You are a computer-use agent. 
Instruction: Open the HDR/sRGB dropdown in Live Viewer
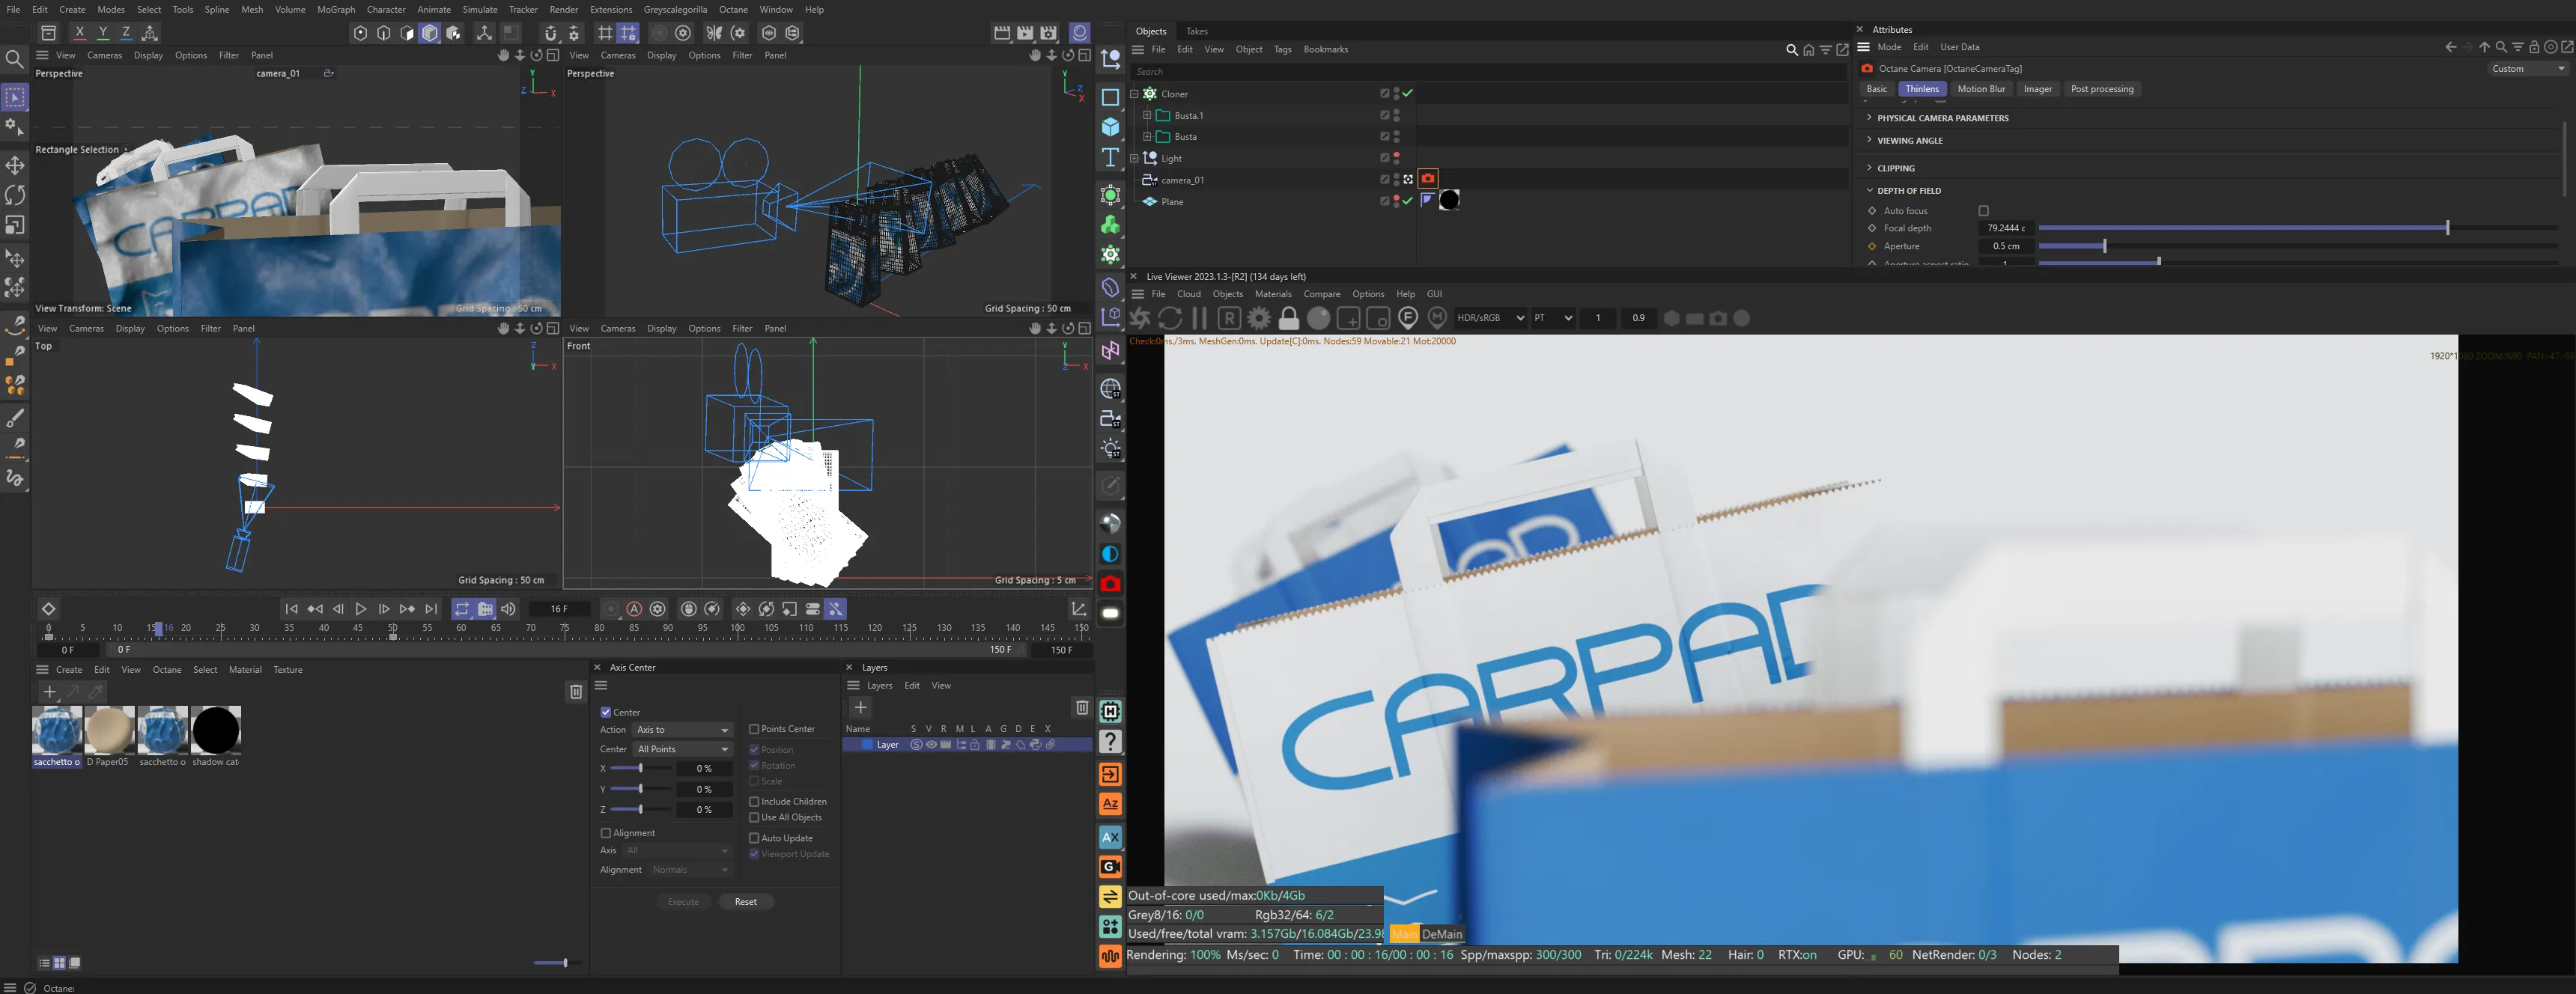(x=1490, y=318)
